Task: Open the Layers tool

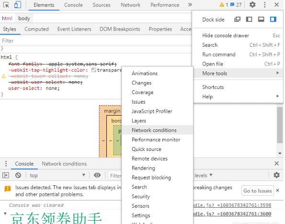Action: click(157, 121)
